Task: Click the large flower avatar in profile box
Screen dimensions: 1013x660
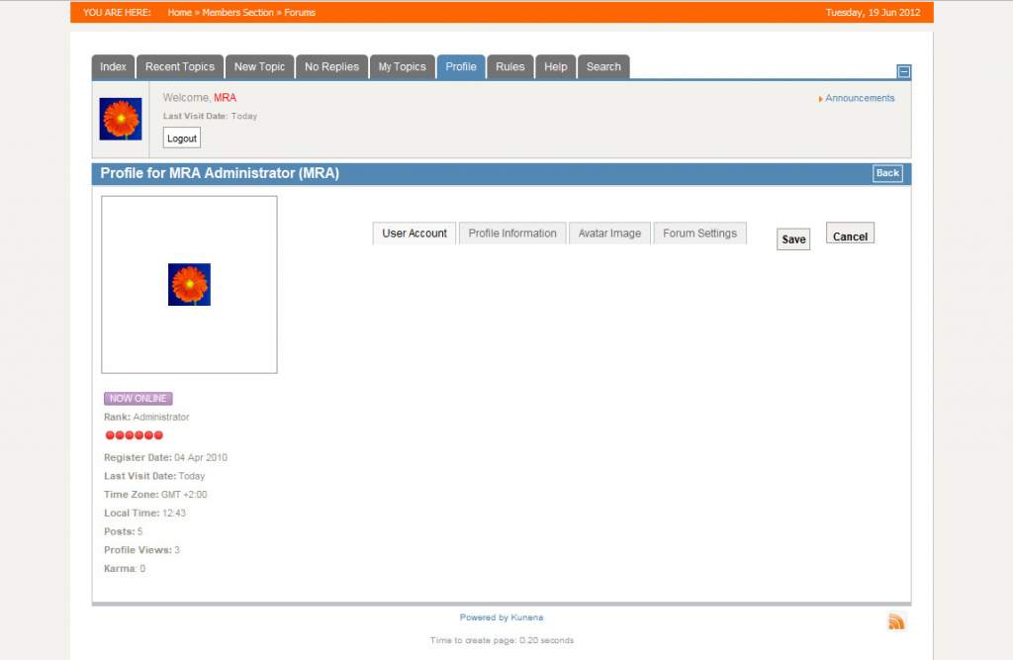Action: pyautogui.click(x=189, y=284)
